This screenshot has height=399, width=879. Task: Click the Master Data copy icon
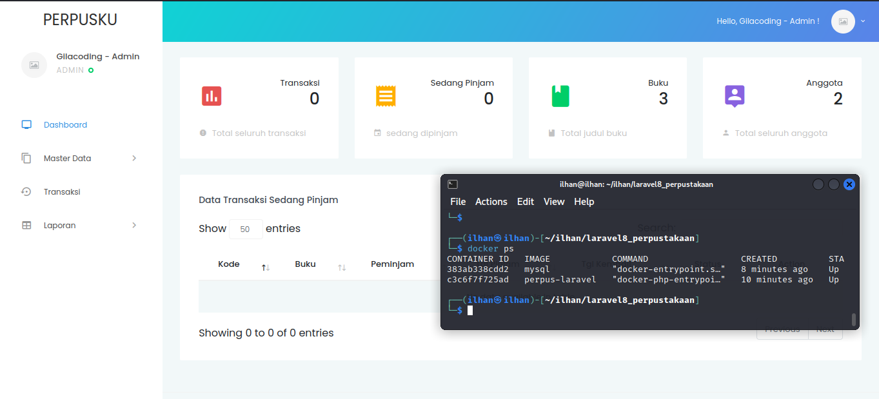tap(26, 159)
